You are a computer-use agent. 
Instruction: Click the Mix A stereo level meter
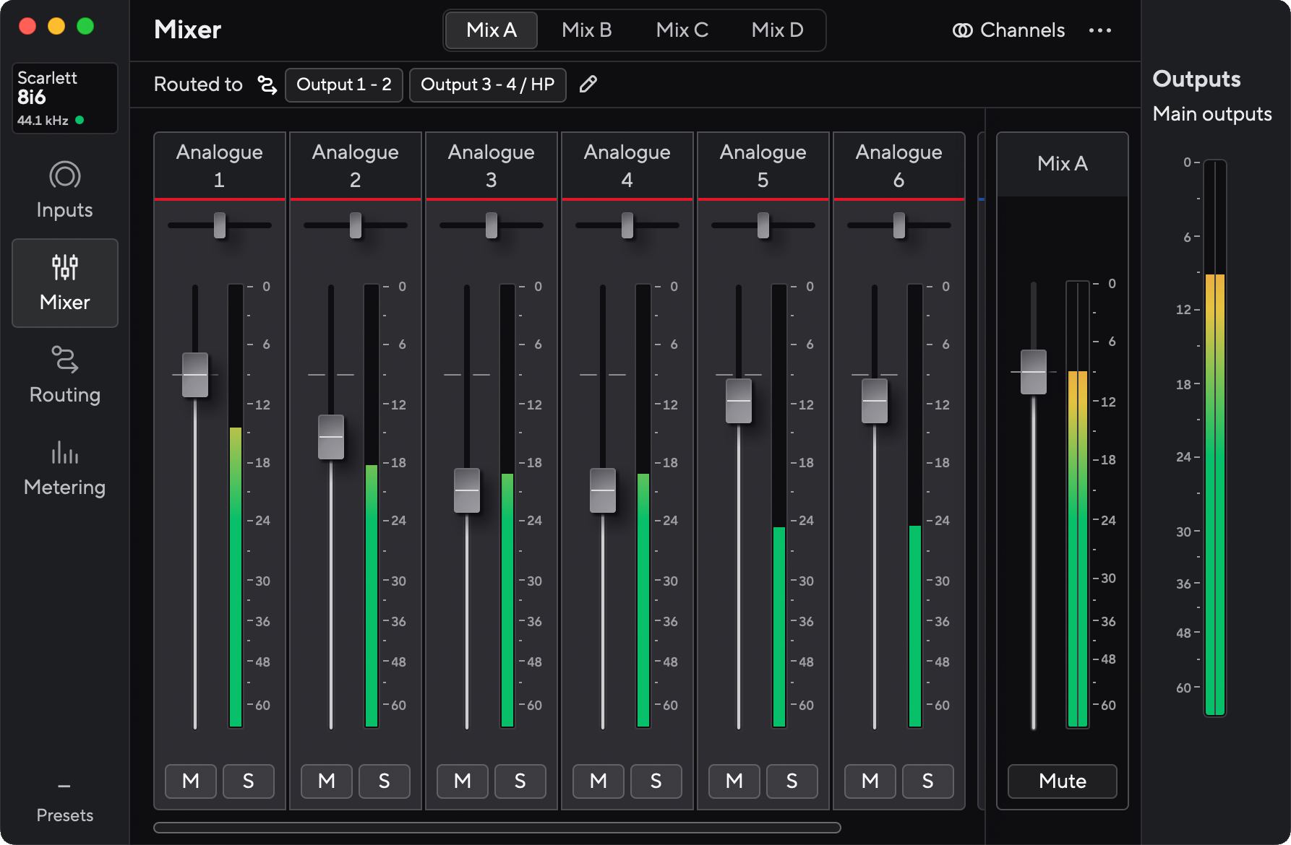point(1078,504)
